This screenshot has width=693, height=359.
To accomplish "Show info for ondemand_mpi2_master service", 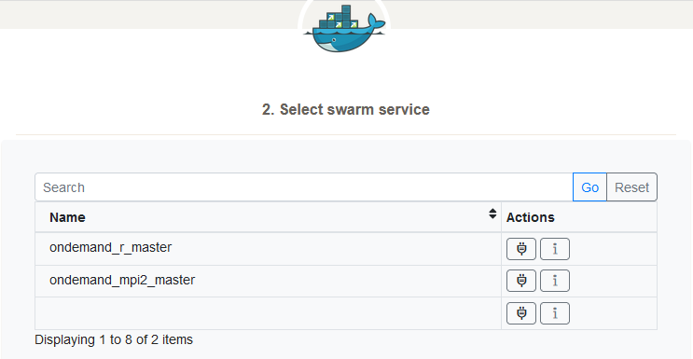I will coord(555,281).
